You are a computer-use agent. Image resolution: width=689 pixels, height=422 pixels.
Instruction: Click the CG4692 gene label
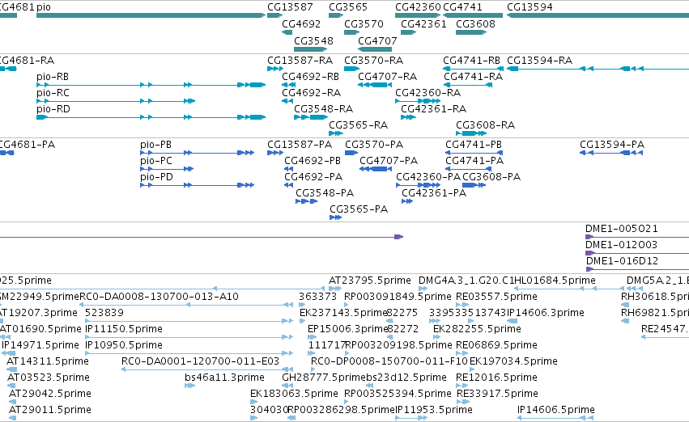tap(301, 24)
